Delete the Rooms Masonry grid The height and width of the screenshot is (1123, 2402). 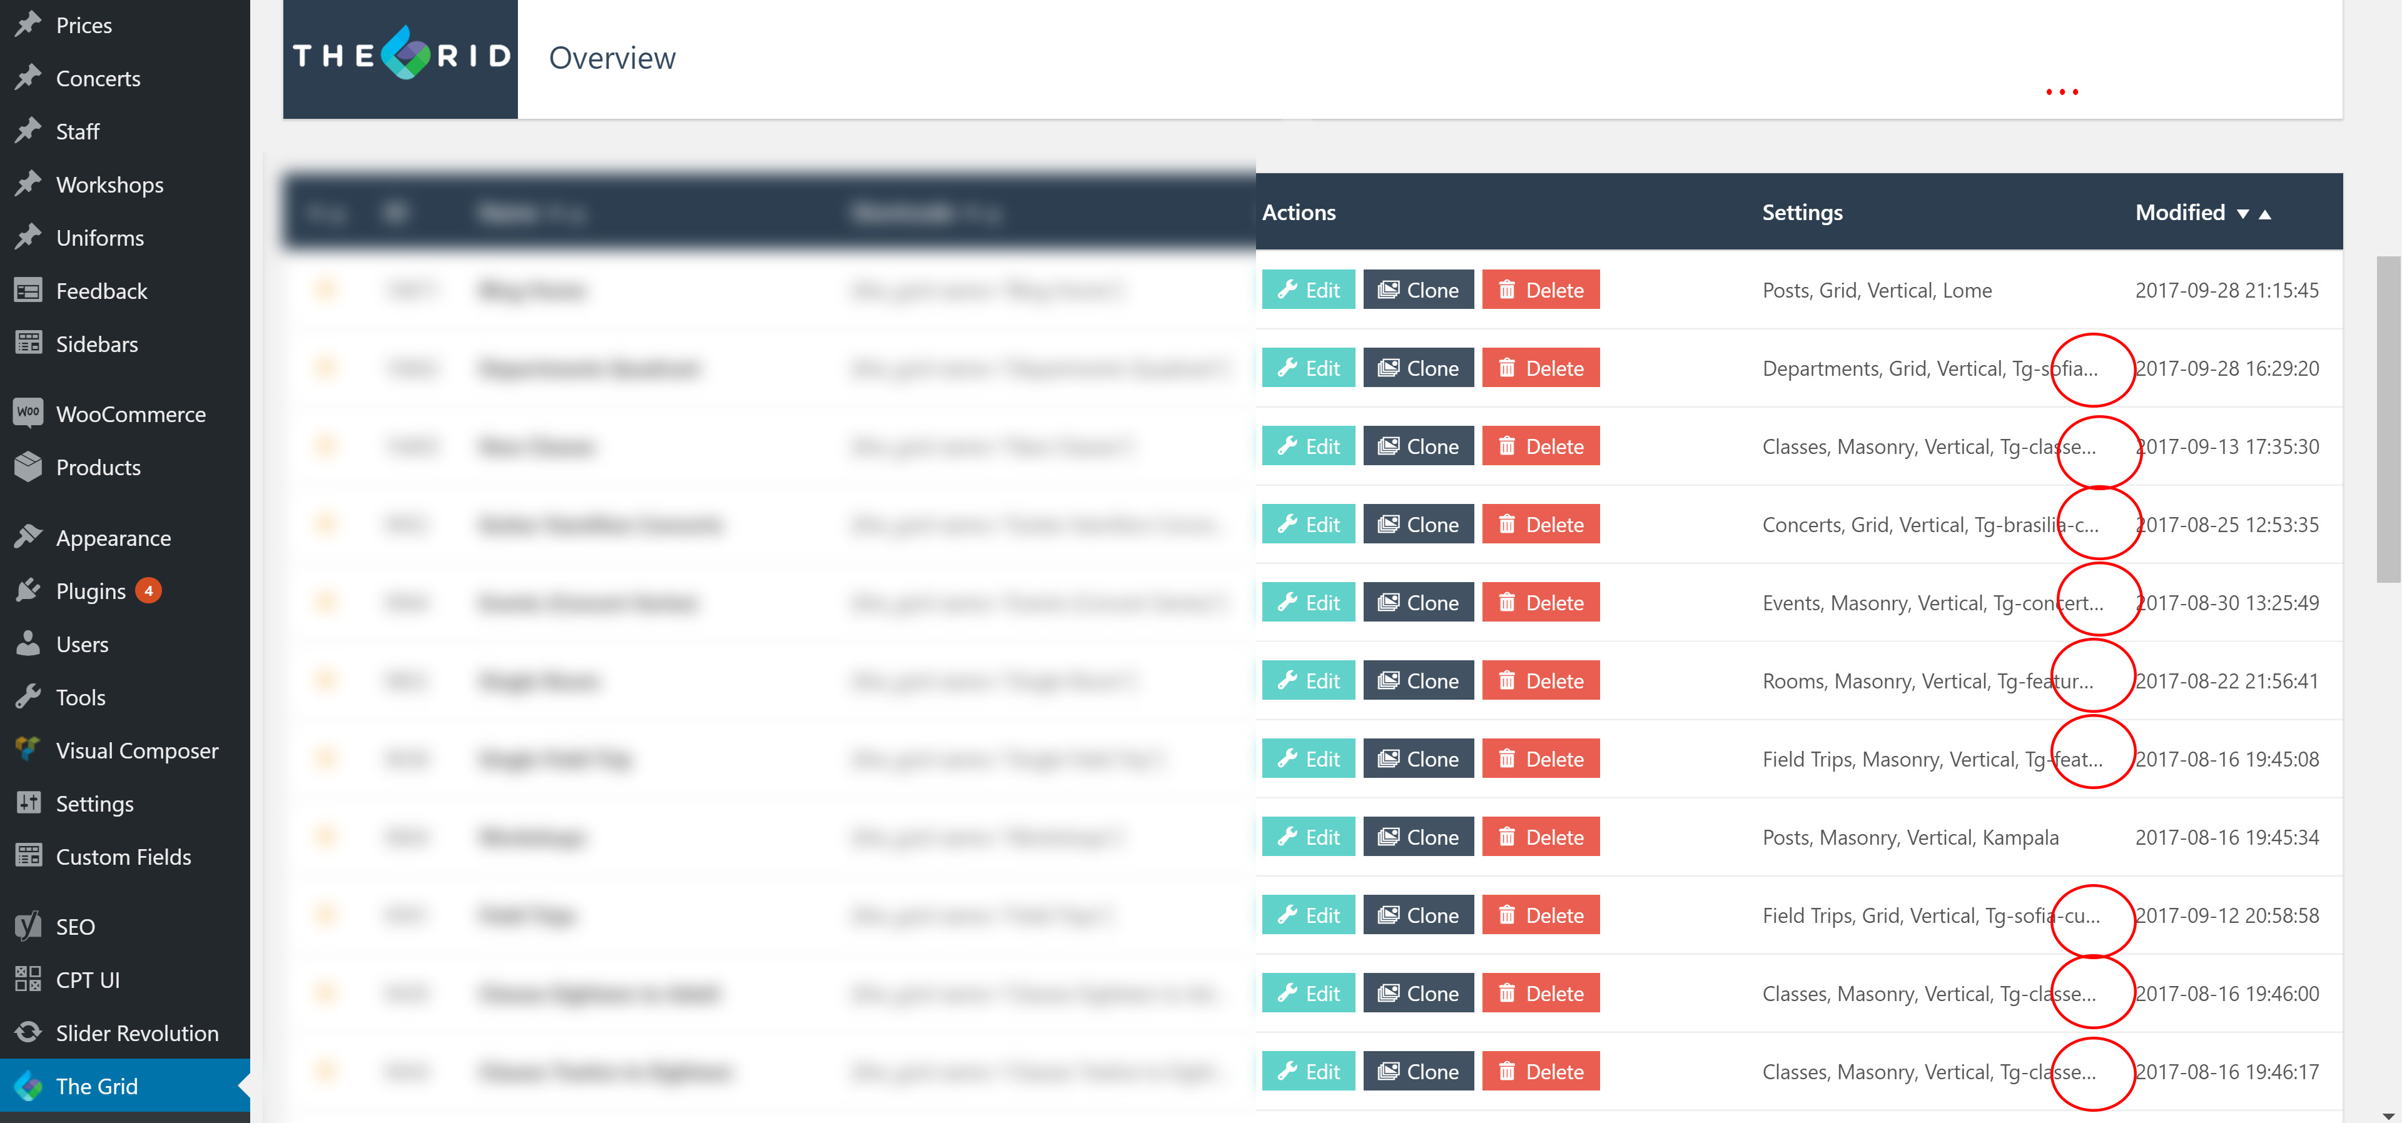pyautogui.click(x=1541, y=682)
